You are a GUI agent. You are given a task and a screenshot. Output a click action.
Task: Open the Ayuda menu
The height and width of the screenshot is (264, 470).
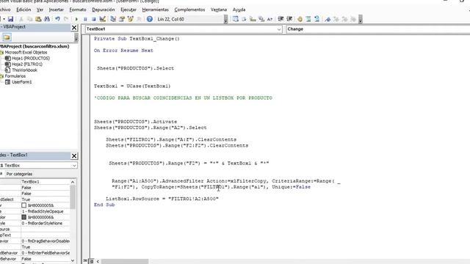pos(239,10)
